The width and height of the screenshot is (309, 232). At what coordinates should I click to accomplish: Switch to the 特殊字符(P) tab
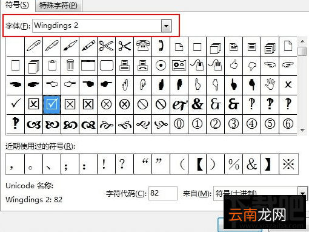coord(58,5)
